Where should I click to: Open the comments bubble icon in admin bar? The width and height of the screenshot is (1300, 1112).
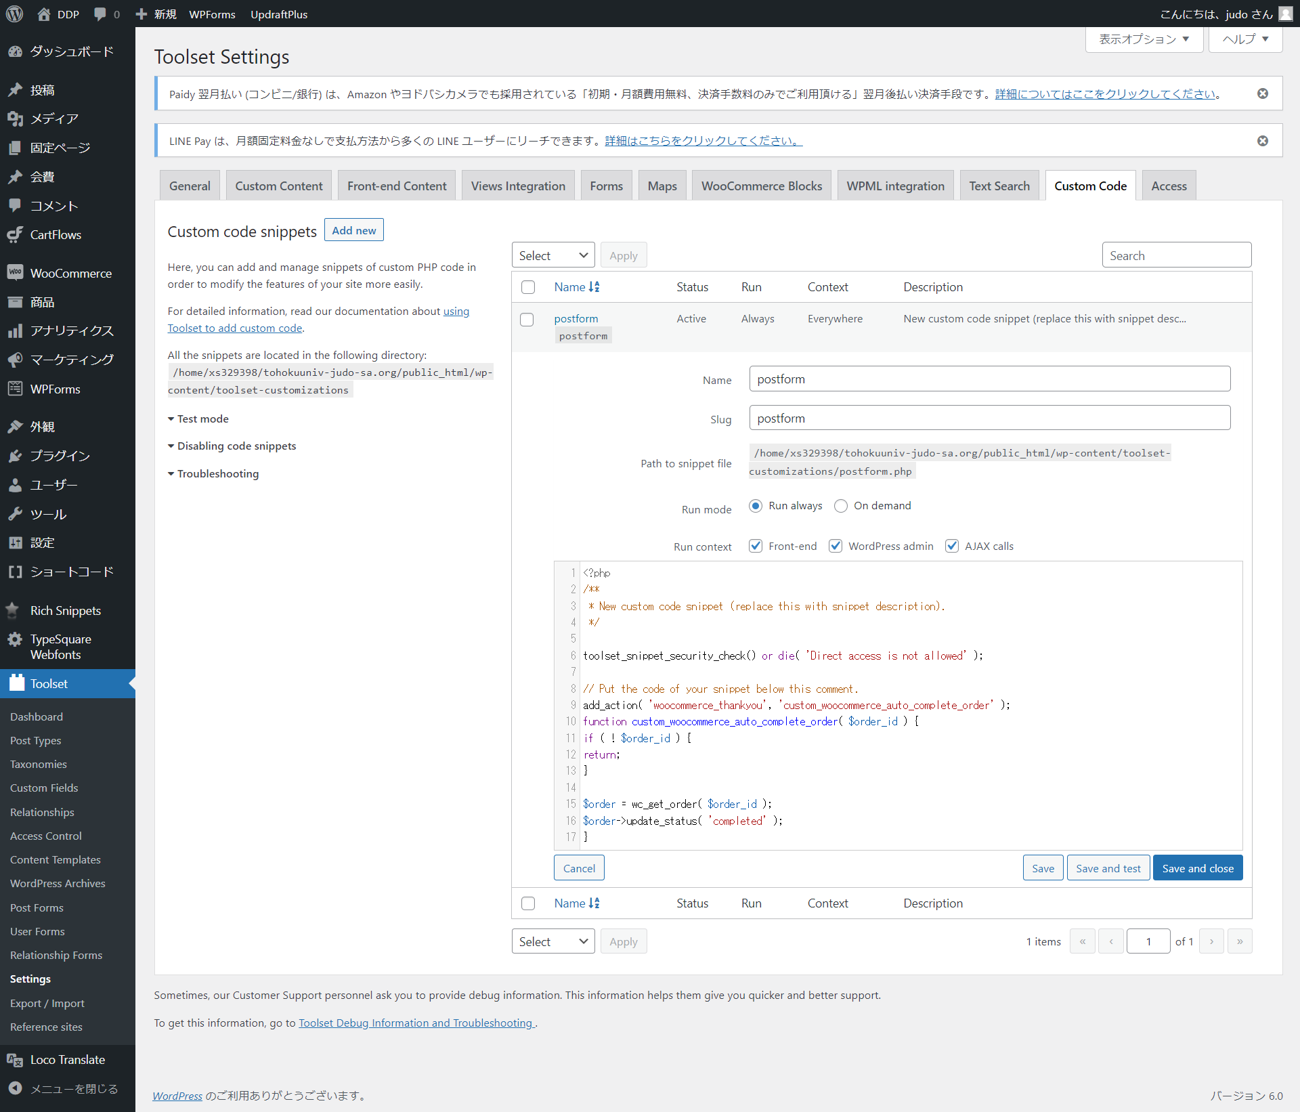pos(100,14)
